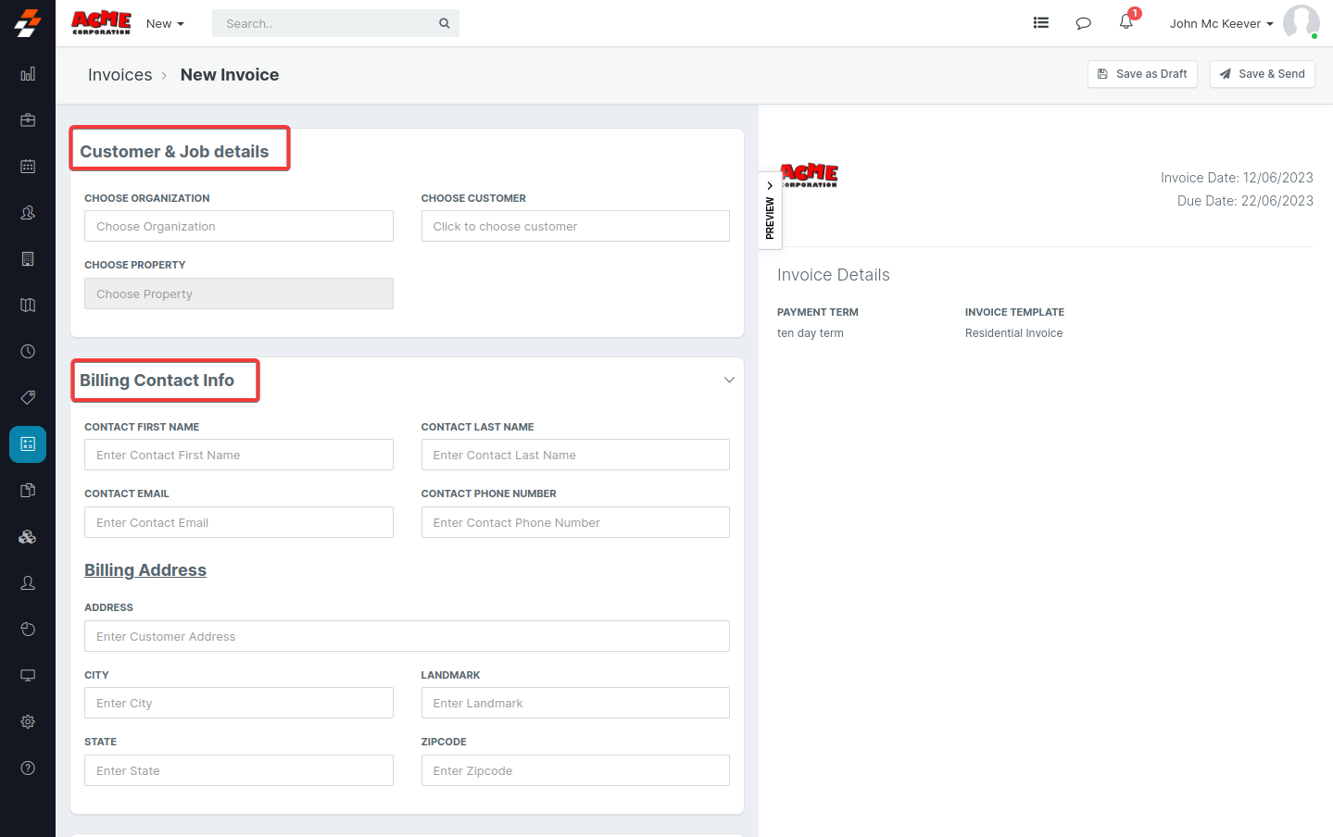The width and height of the screenshot is (1333, 837).
Task: Open the help question mark icon
Action: tap(28, 768)
